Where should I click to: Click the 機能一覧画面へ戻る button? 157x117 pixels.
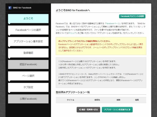[88, 110]
